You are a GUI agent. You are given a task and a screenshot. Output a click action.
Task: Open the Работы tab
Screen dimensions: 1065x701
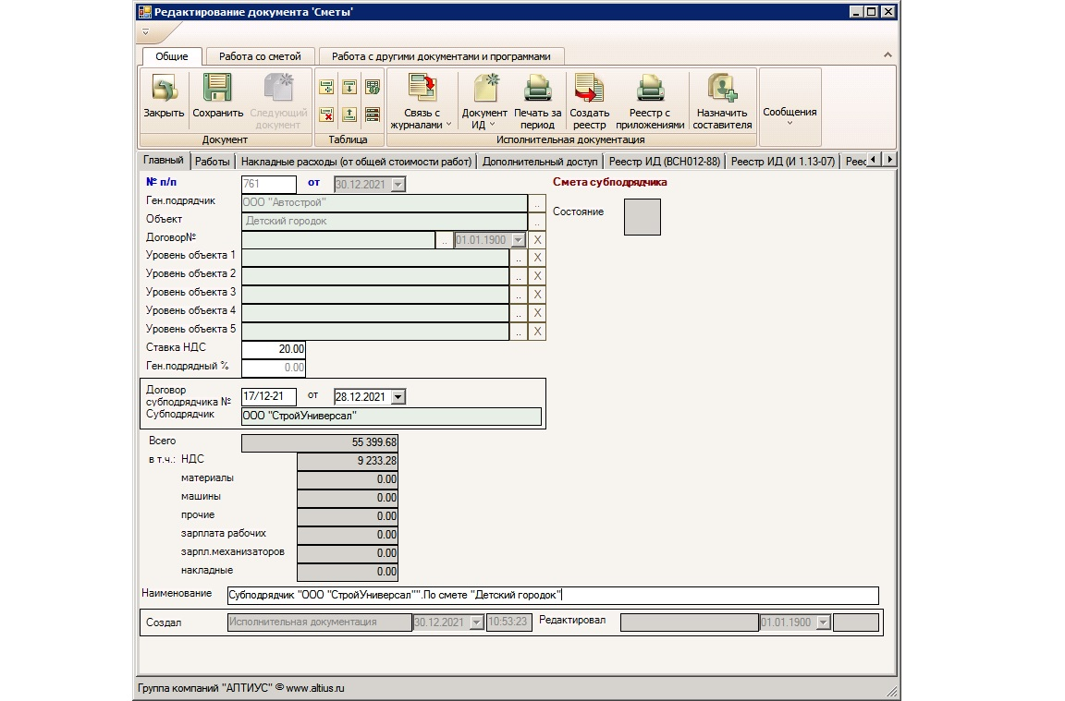tap(213, 161)
